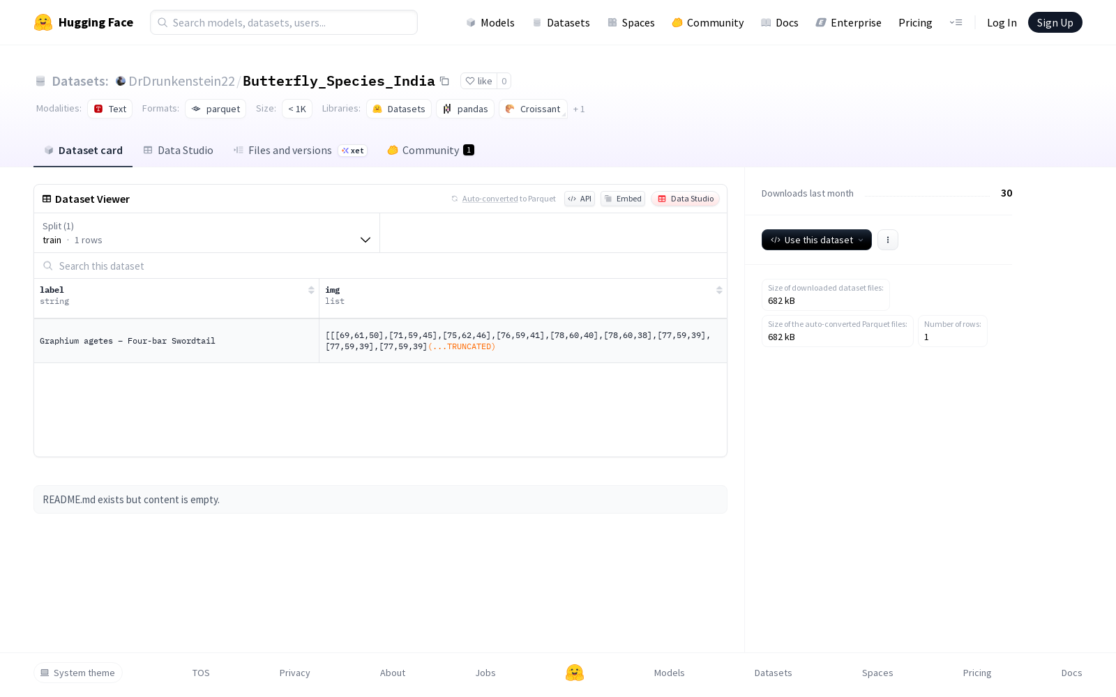Open the Datasets nav link
The image size is (1116, 697).
point(561,22)
